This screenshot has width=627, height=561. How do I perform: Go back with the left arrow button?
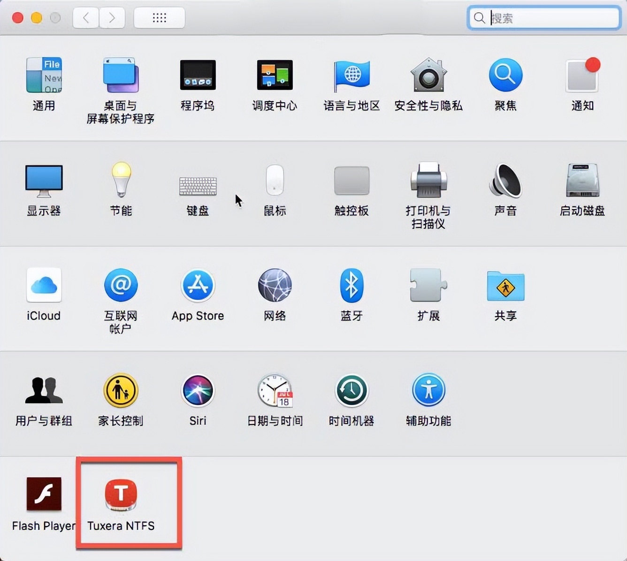point(86,18)
